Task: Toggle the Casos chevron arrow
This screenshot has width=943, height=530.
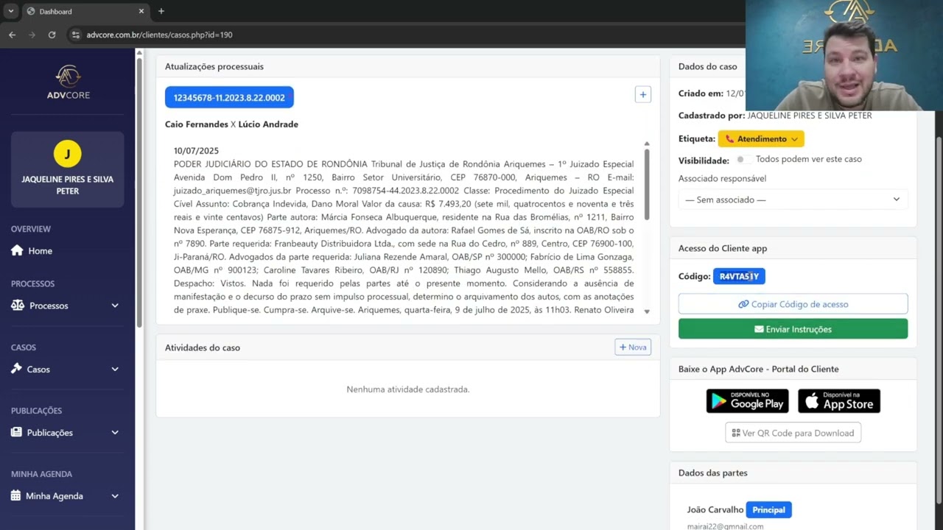Action: coord(115,369)
